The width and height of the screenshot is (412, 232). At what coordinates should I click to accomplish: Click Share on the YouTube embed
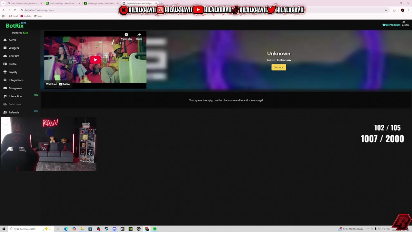tap(139, 36)
